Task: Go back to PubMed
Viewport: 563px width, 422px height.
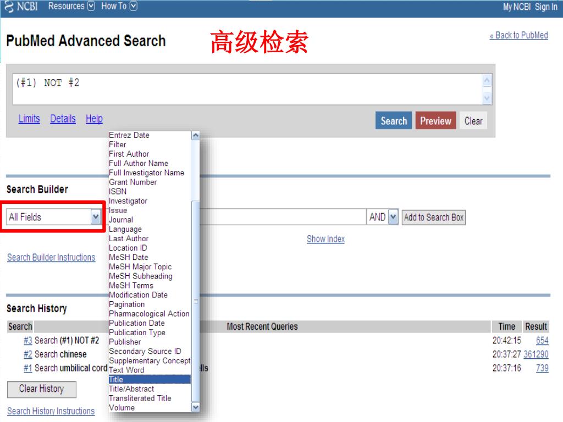Action: coord(518,35)
